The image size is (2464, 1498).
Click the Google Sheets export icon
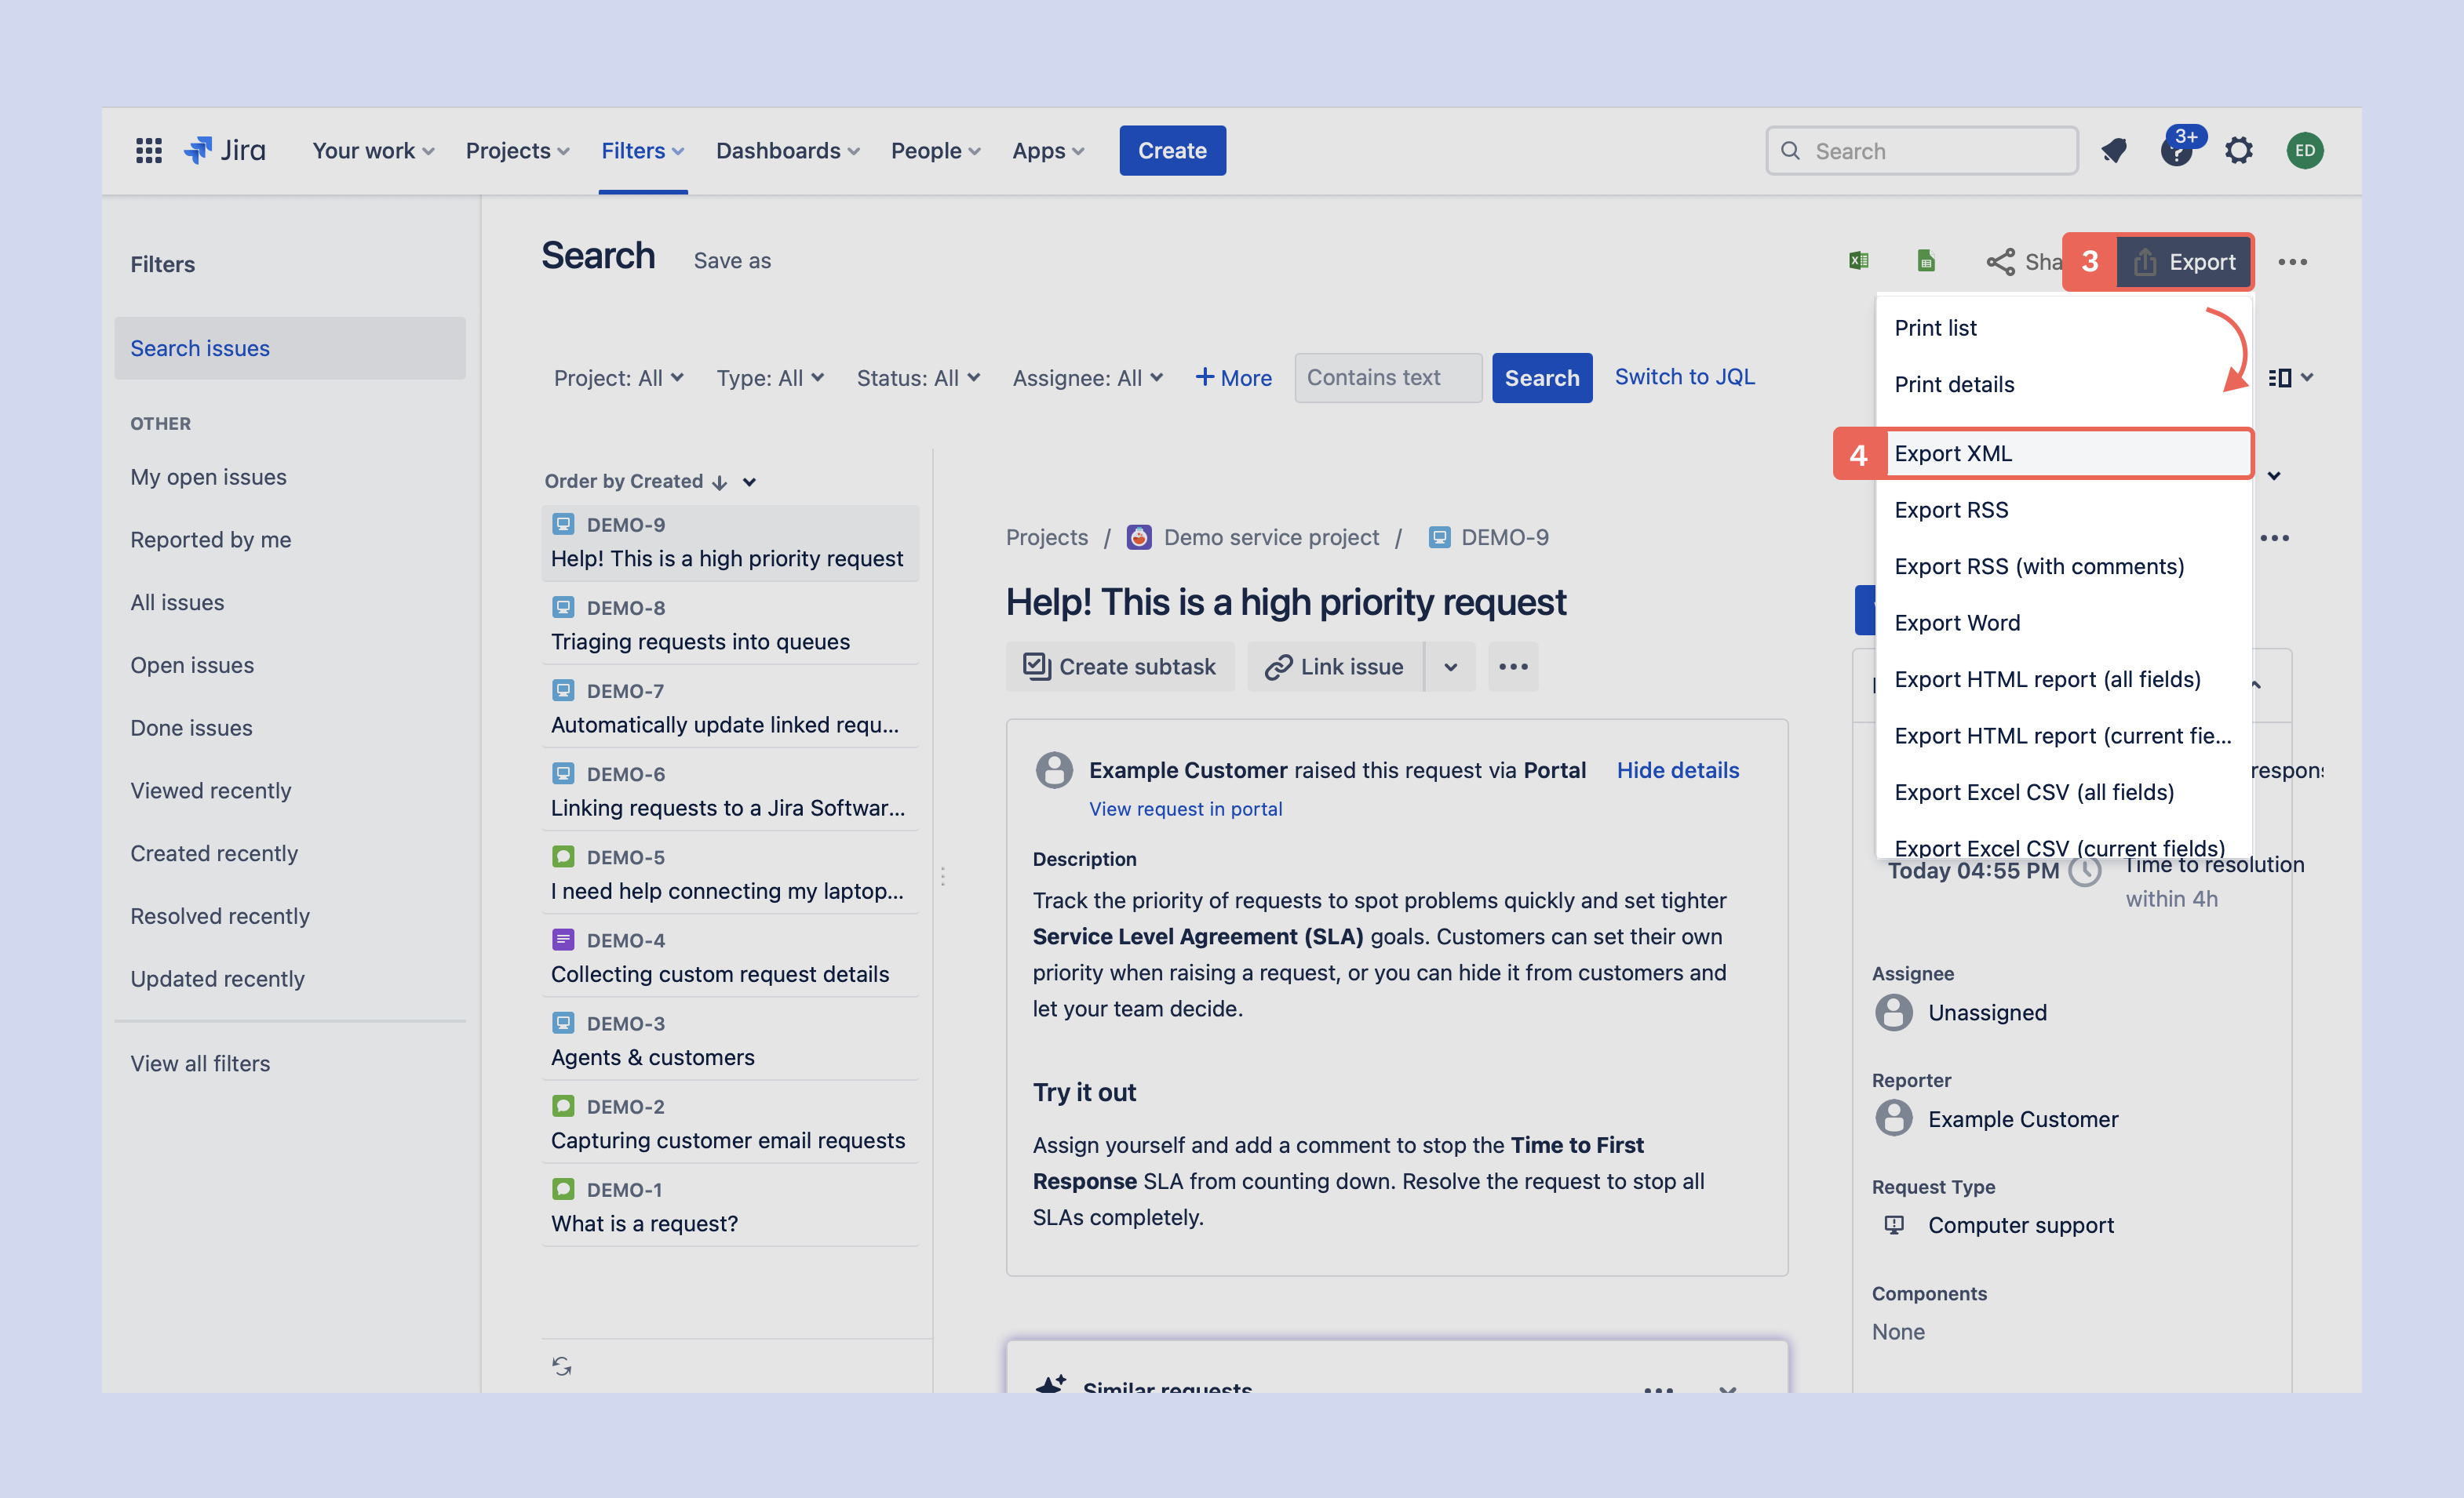coord(1925,261)
